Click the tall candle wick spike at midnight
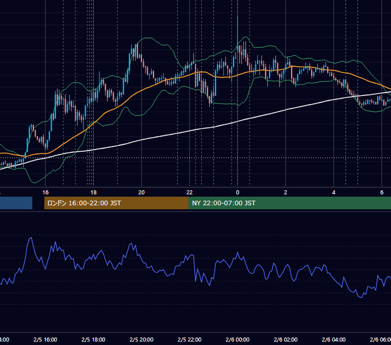Image resolution: width=391 pixels, height=345 pixels. (237, 30)
